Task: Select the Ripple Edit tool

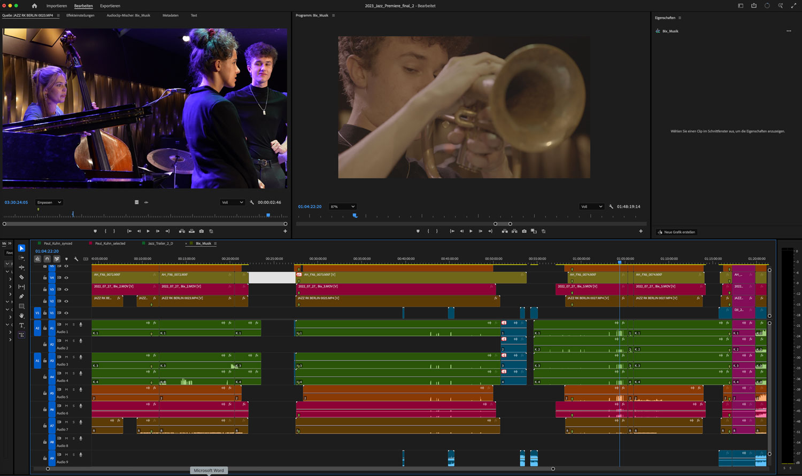Action: pos(21,268)
